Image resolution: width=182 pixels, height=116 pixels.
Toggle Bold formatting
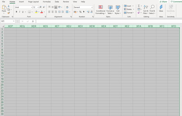point(17,12)
